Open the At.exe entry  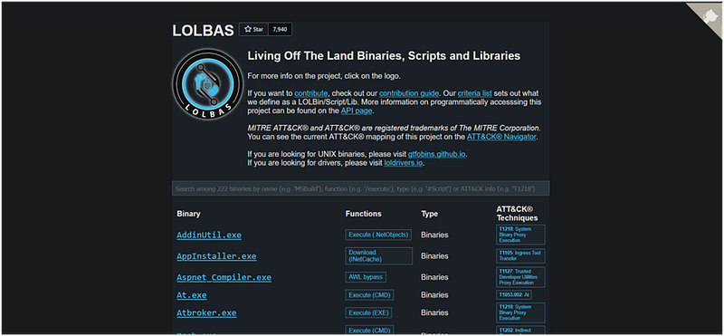pyautogui.click(x=192, y=295)
